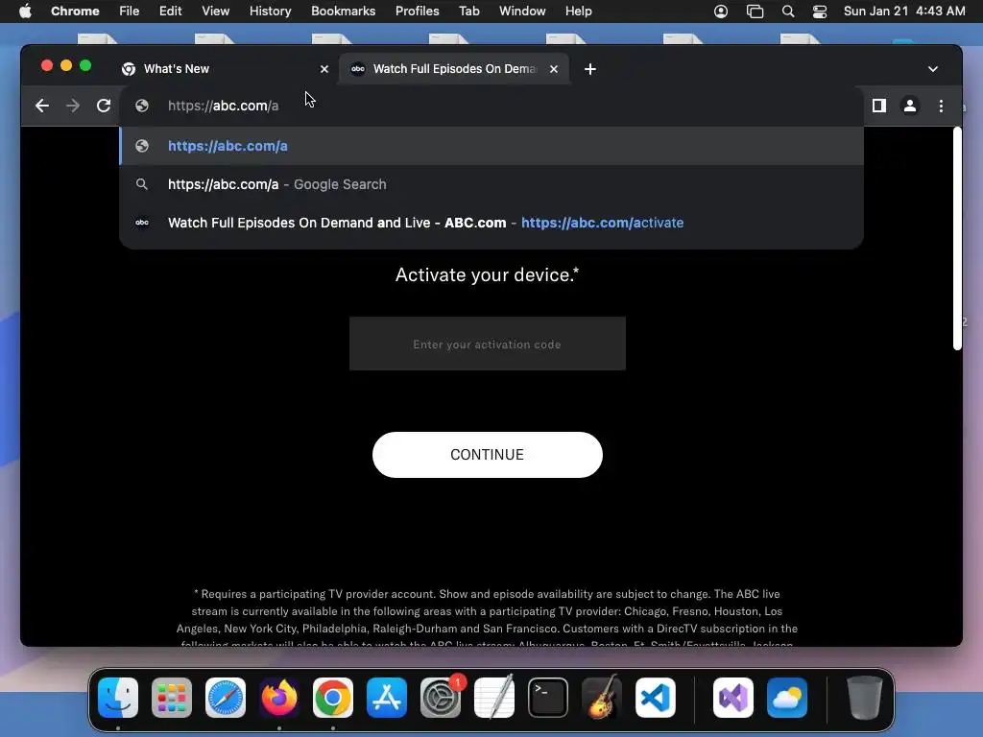The height and width of the screenshot is (737, 983).
Task: Close the What's New tab
Action: 324,69
